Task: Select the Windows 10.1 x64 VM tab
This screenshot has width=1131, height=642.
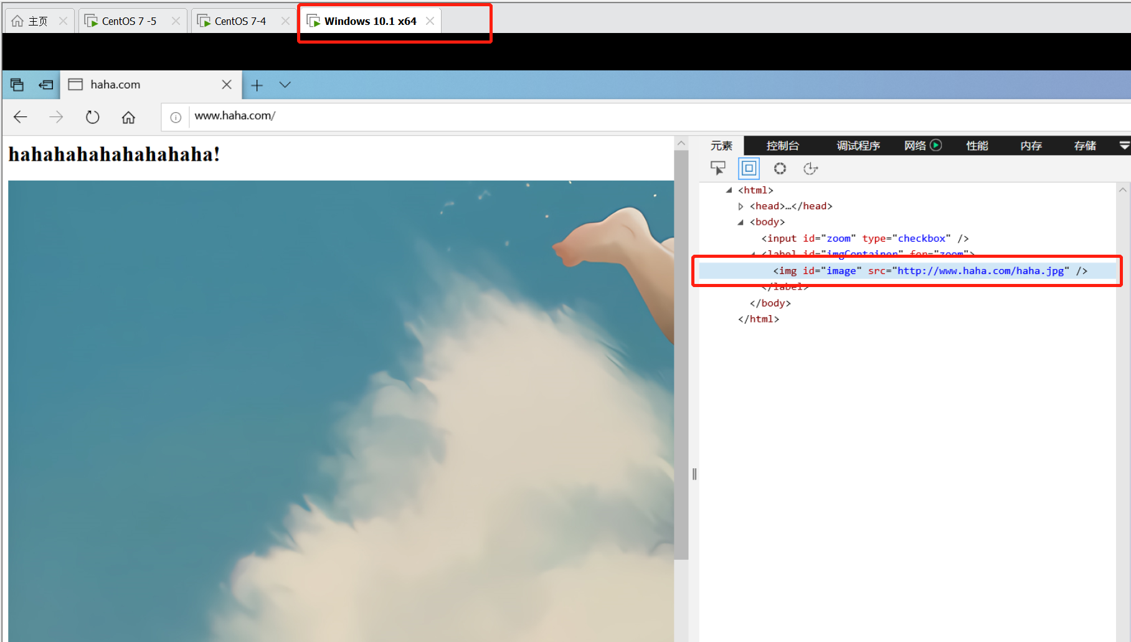Action: [x=370, y=21]
